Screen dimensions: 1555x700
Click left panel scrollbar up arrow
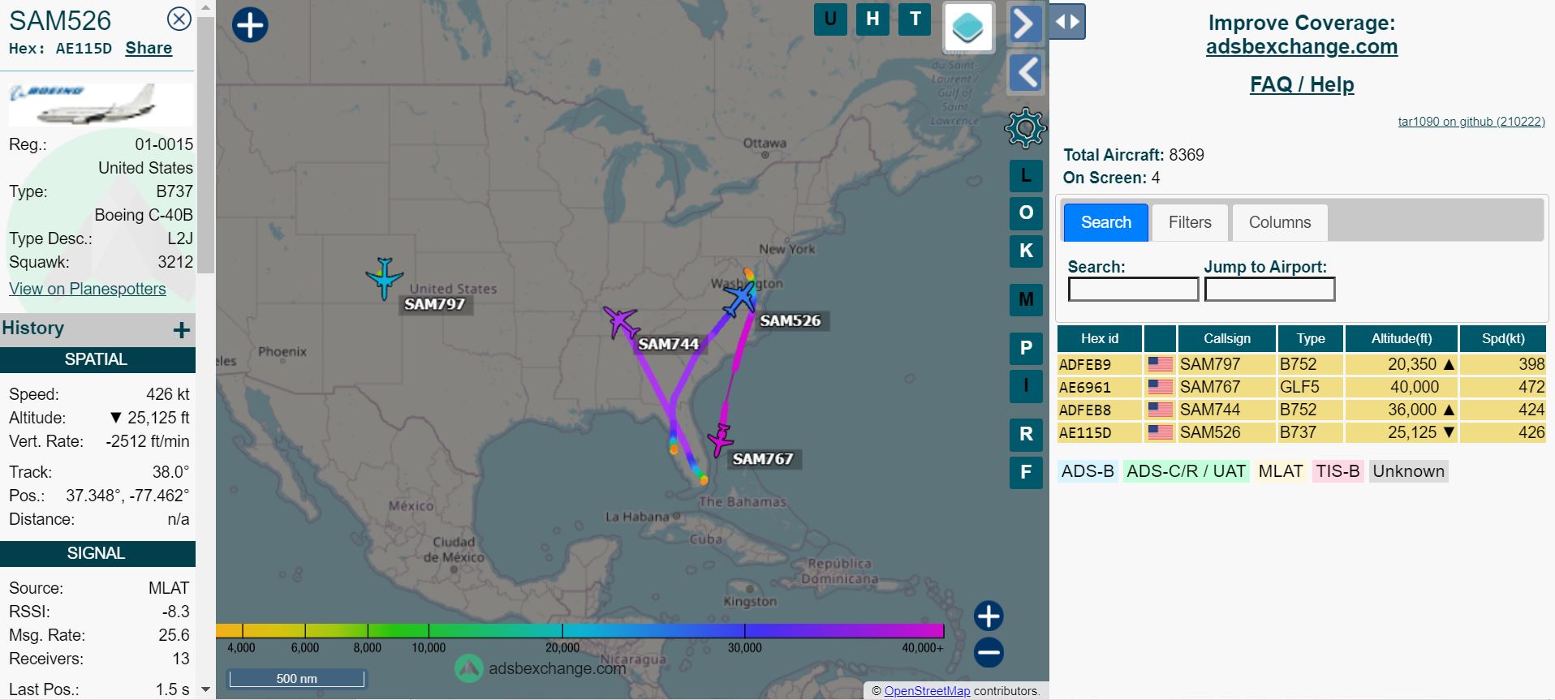[205, 7]
